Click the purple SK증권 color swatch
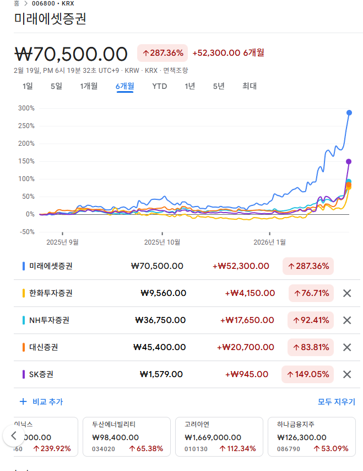 (24, 374)
